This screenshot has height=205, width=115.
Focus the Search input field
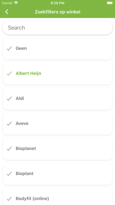pyautogui.click(x=58, y=28)
